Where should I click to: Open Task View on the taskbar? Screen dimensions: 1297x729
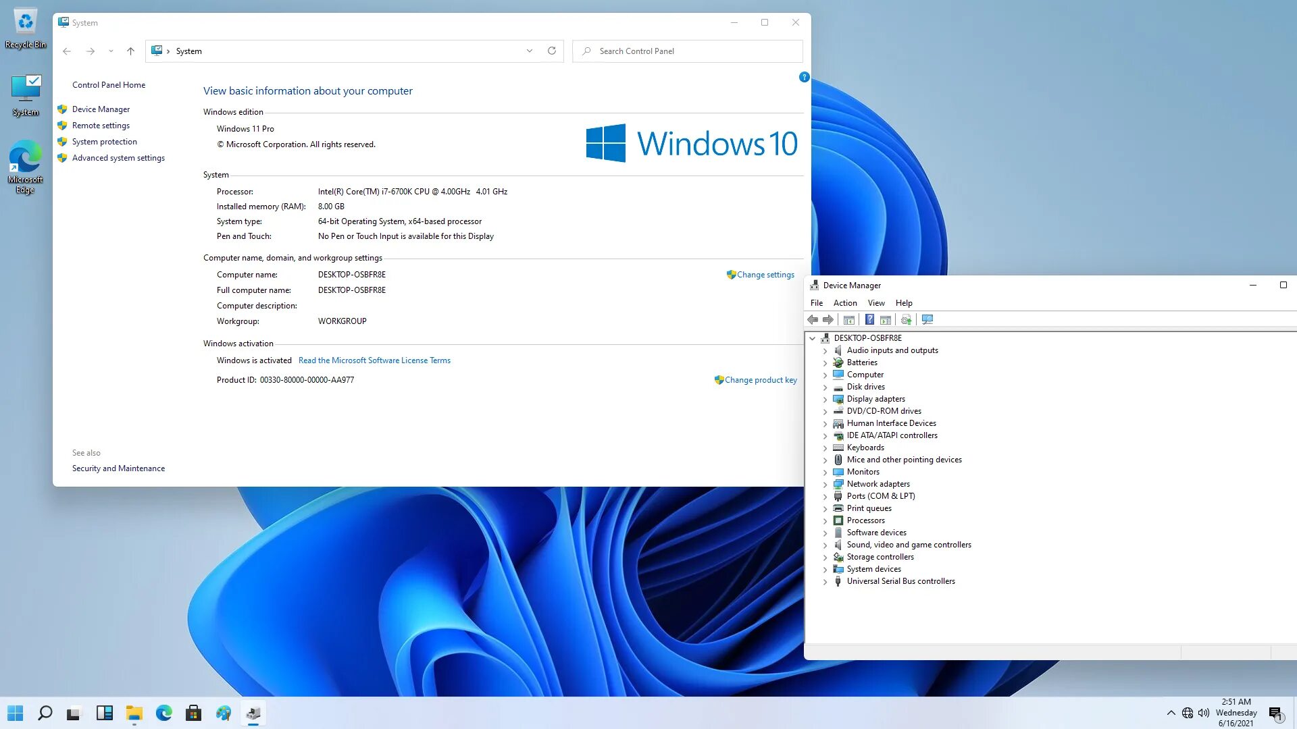point(74,713)
